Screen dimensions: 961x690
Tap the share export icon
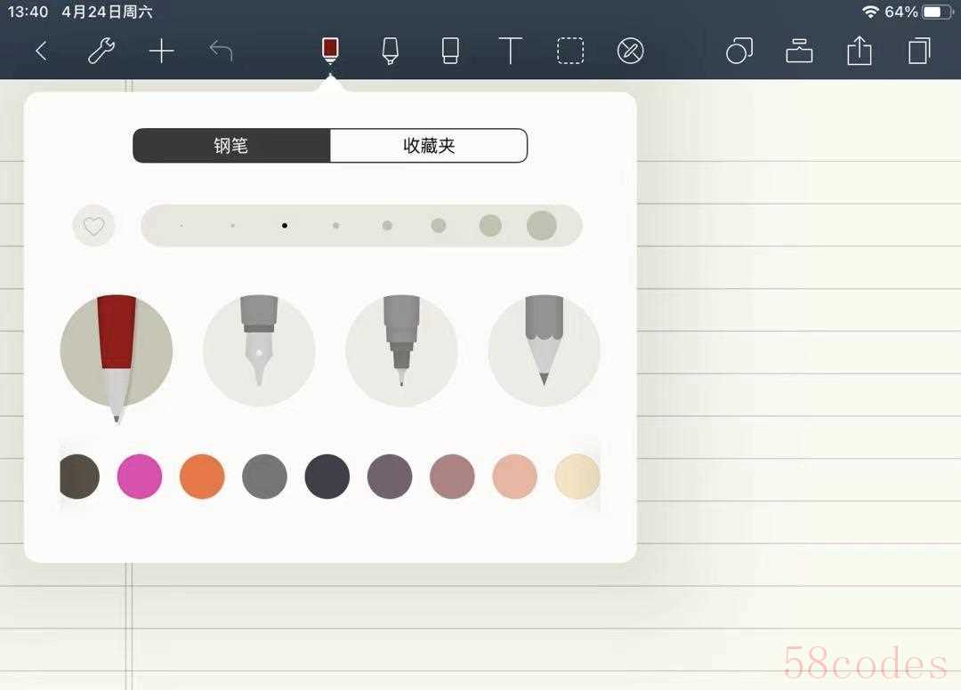tap(859, 51)
